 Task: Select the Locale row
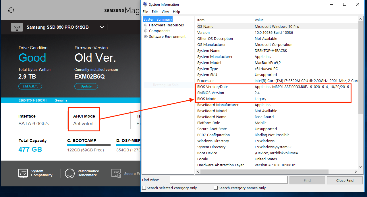(277, 159)
